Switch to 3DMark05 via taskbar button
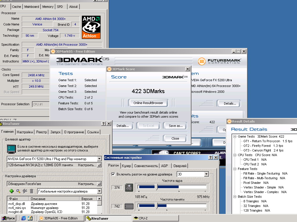 coord(61,218)
